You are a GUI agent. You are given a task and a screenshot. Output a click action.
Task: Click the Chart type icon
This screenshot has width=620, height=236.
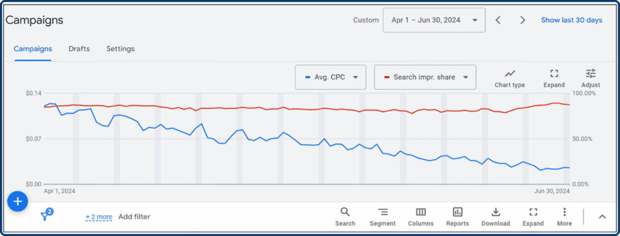pos(509,74)
